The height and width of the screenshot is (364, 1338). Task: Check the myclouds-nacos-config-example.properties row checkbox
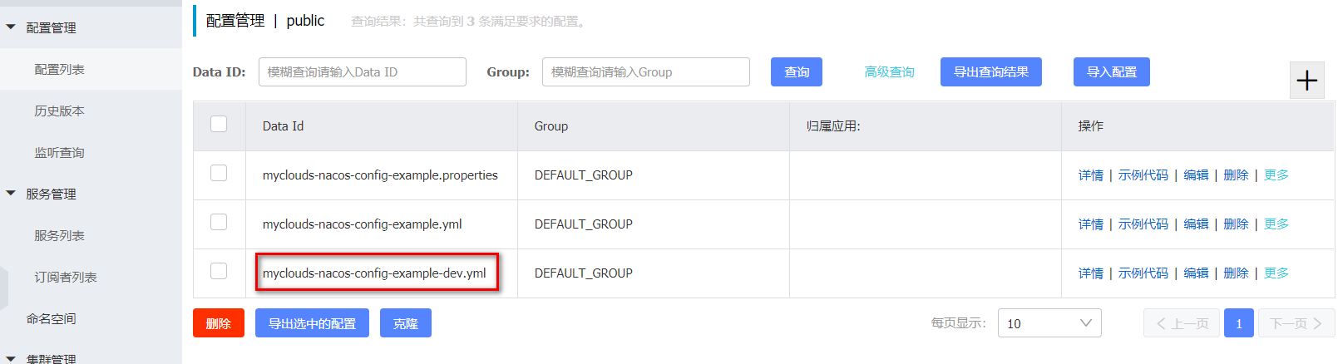click(219, 173)
